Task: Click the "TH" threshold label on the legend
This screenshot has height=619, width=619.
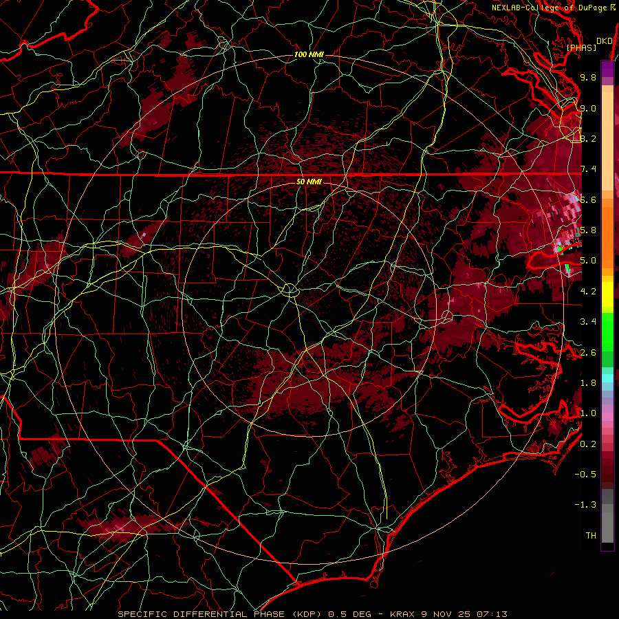Action: coord(591,536)
